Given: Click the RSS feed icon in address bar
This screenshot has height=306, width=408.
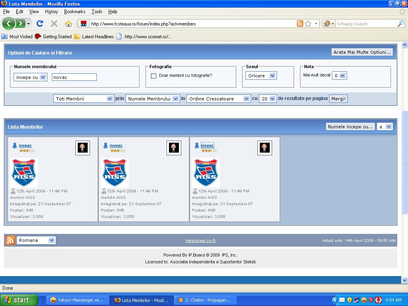Looking at the screenshot, I should tap(300, 24).
